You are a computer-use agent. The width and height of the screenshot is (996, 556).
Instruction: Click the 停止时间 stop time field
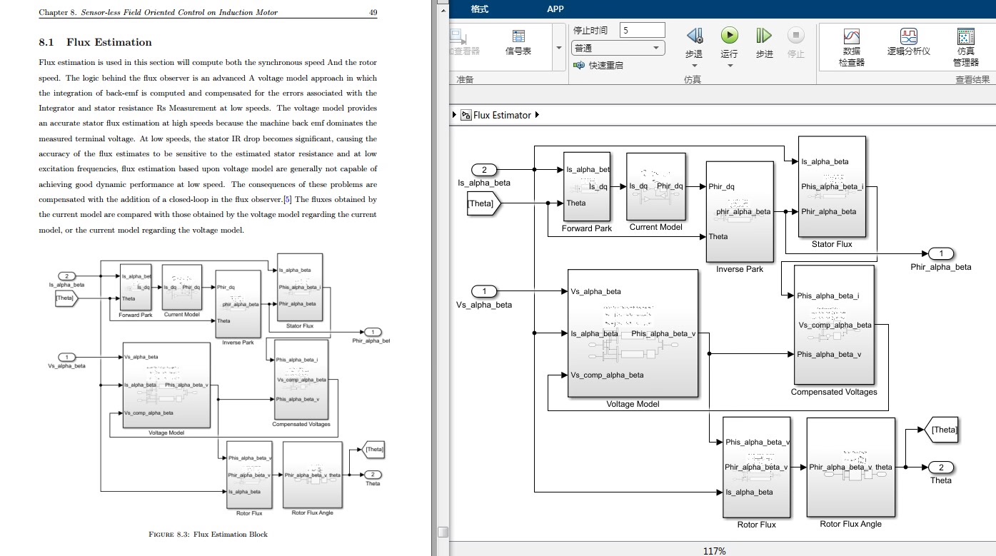tap(643, 30)
